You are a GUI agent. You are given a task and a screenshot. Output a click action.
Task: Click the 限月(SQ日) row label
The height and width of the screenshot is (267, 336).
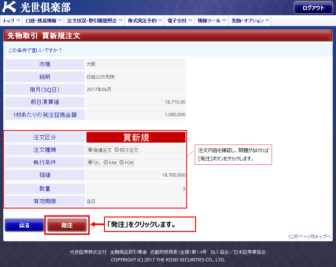(x=45, y=89)
